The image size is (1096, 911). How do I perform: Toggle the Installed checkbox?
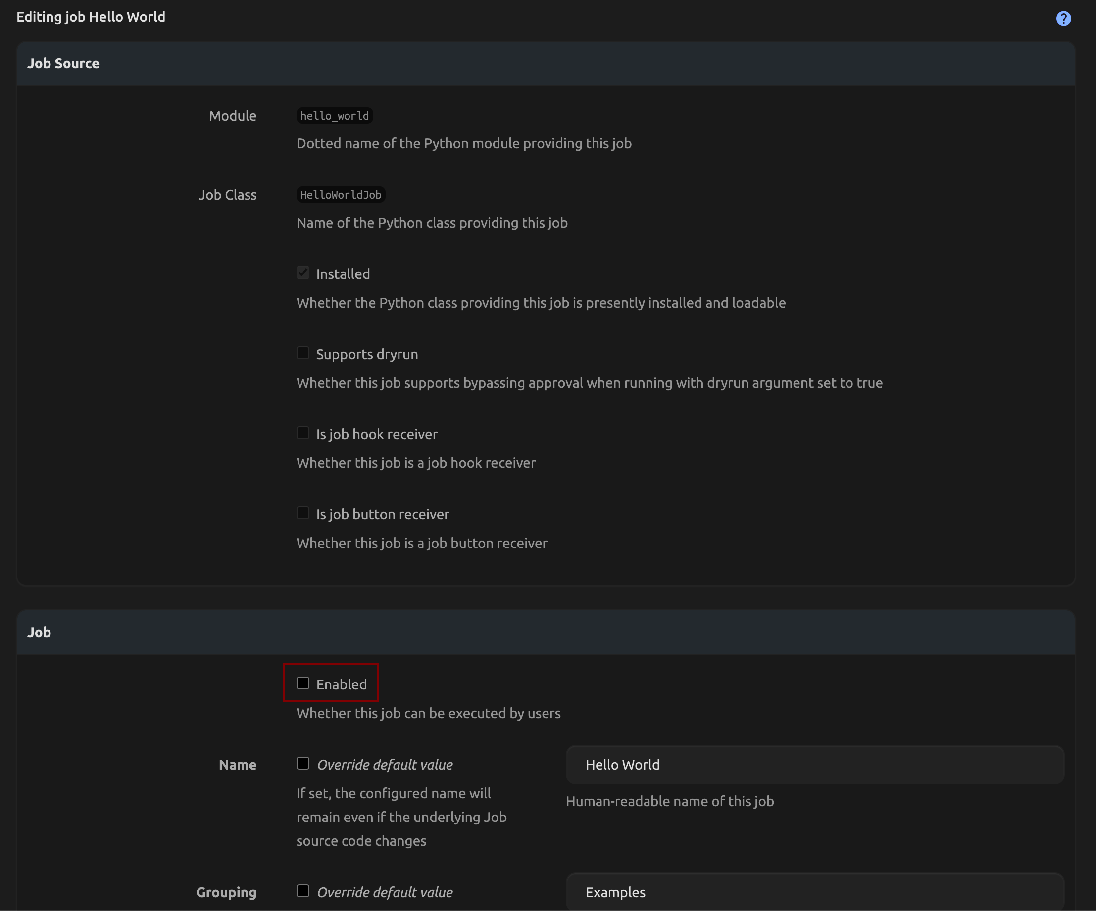(x=302, y=273)
